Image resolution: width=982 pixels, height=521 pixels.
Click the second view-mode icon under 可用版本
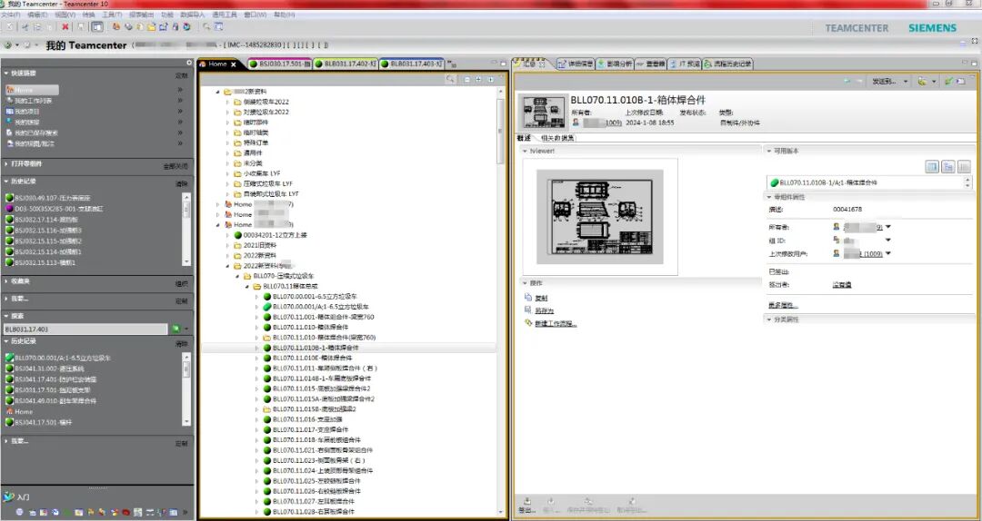(947, 166)
